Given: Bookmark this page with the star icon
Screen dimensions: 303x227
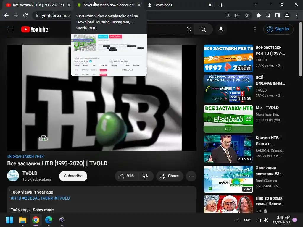Looking at the screenshot, I should pos(247,15).
